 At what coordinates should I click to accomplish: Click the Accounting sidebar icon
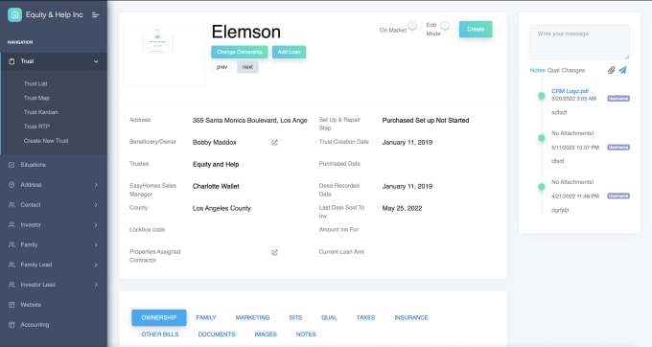12,325
